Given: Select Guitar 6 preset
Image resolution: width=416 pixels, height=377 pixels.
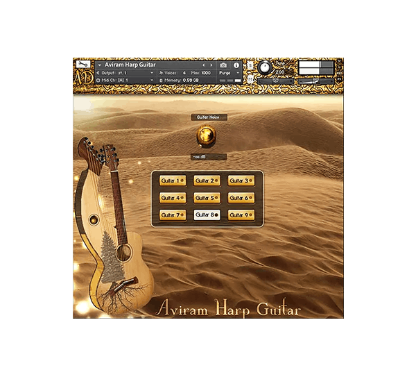Looking at the screenshot, I should tap(241, 198).
